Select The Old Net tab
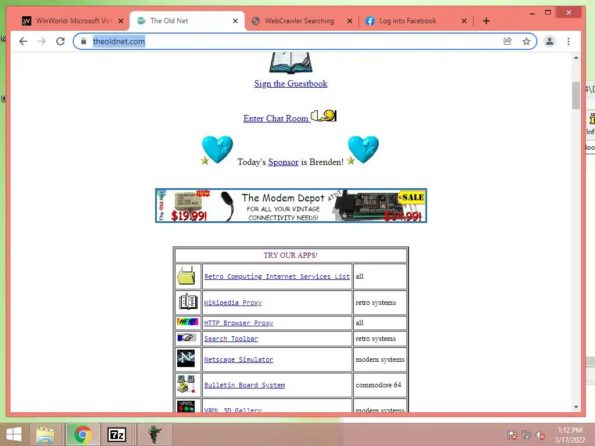 [187, 21]
